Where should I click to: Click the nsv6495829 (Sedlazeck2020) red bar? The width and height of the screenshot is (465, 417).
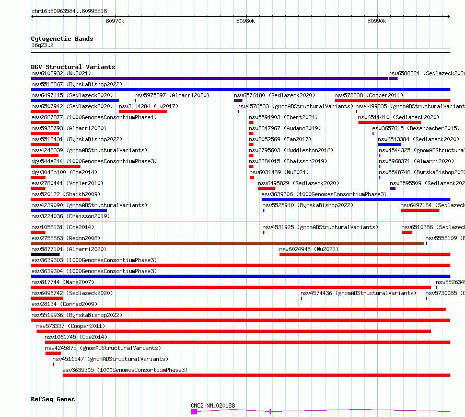266,188
